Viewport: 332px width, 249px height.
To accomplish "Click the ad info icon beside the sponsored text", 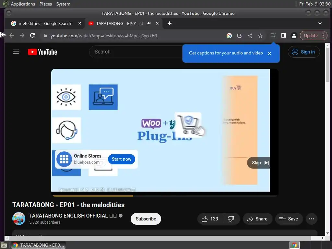I will (x=102, y=189).
